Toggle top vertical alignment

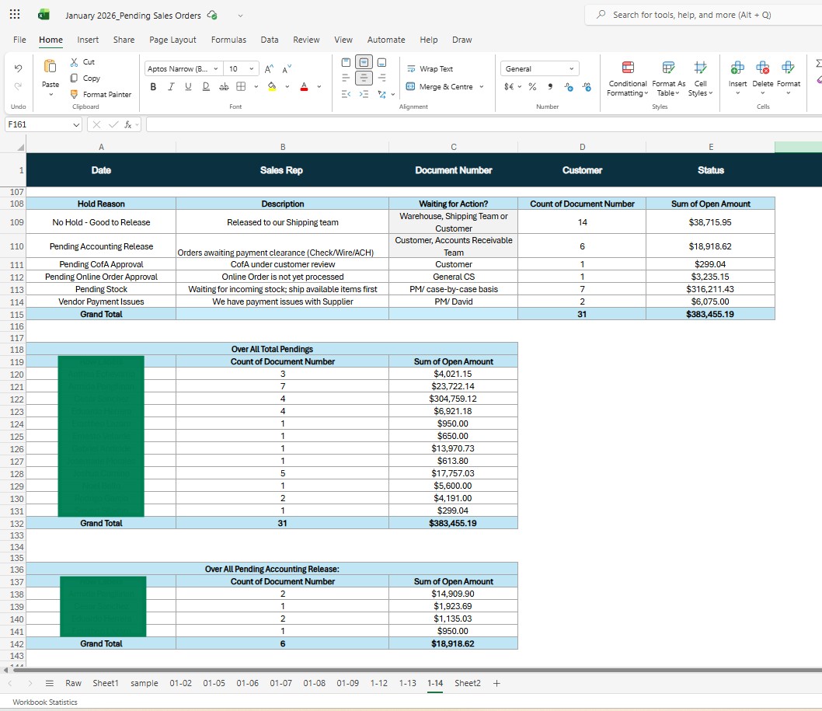(x=346, y=62)
